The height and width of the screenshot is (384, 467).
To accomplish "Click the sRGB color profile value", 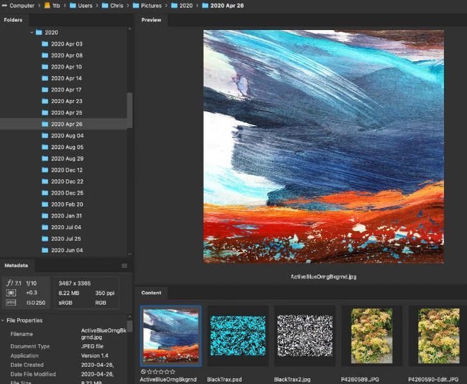I will pos(65,303).
